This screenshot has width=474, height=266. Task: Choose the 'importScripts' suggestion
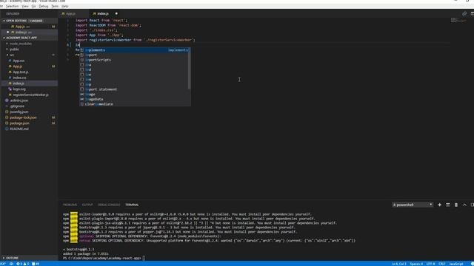click(134, 60)
